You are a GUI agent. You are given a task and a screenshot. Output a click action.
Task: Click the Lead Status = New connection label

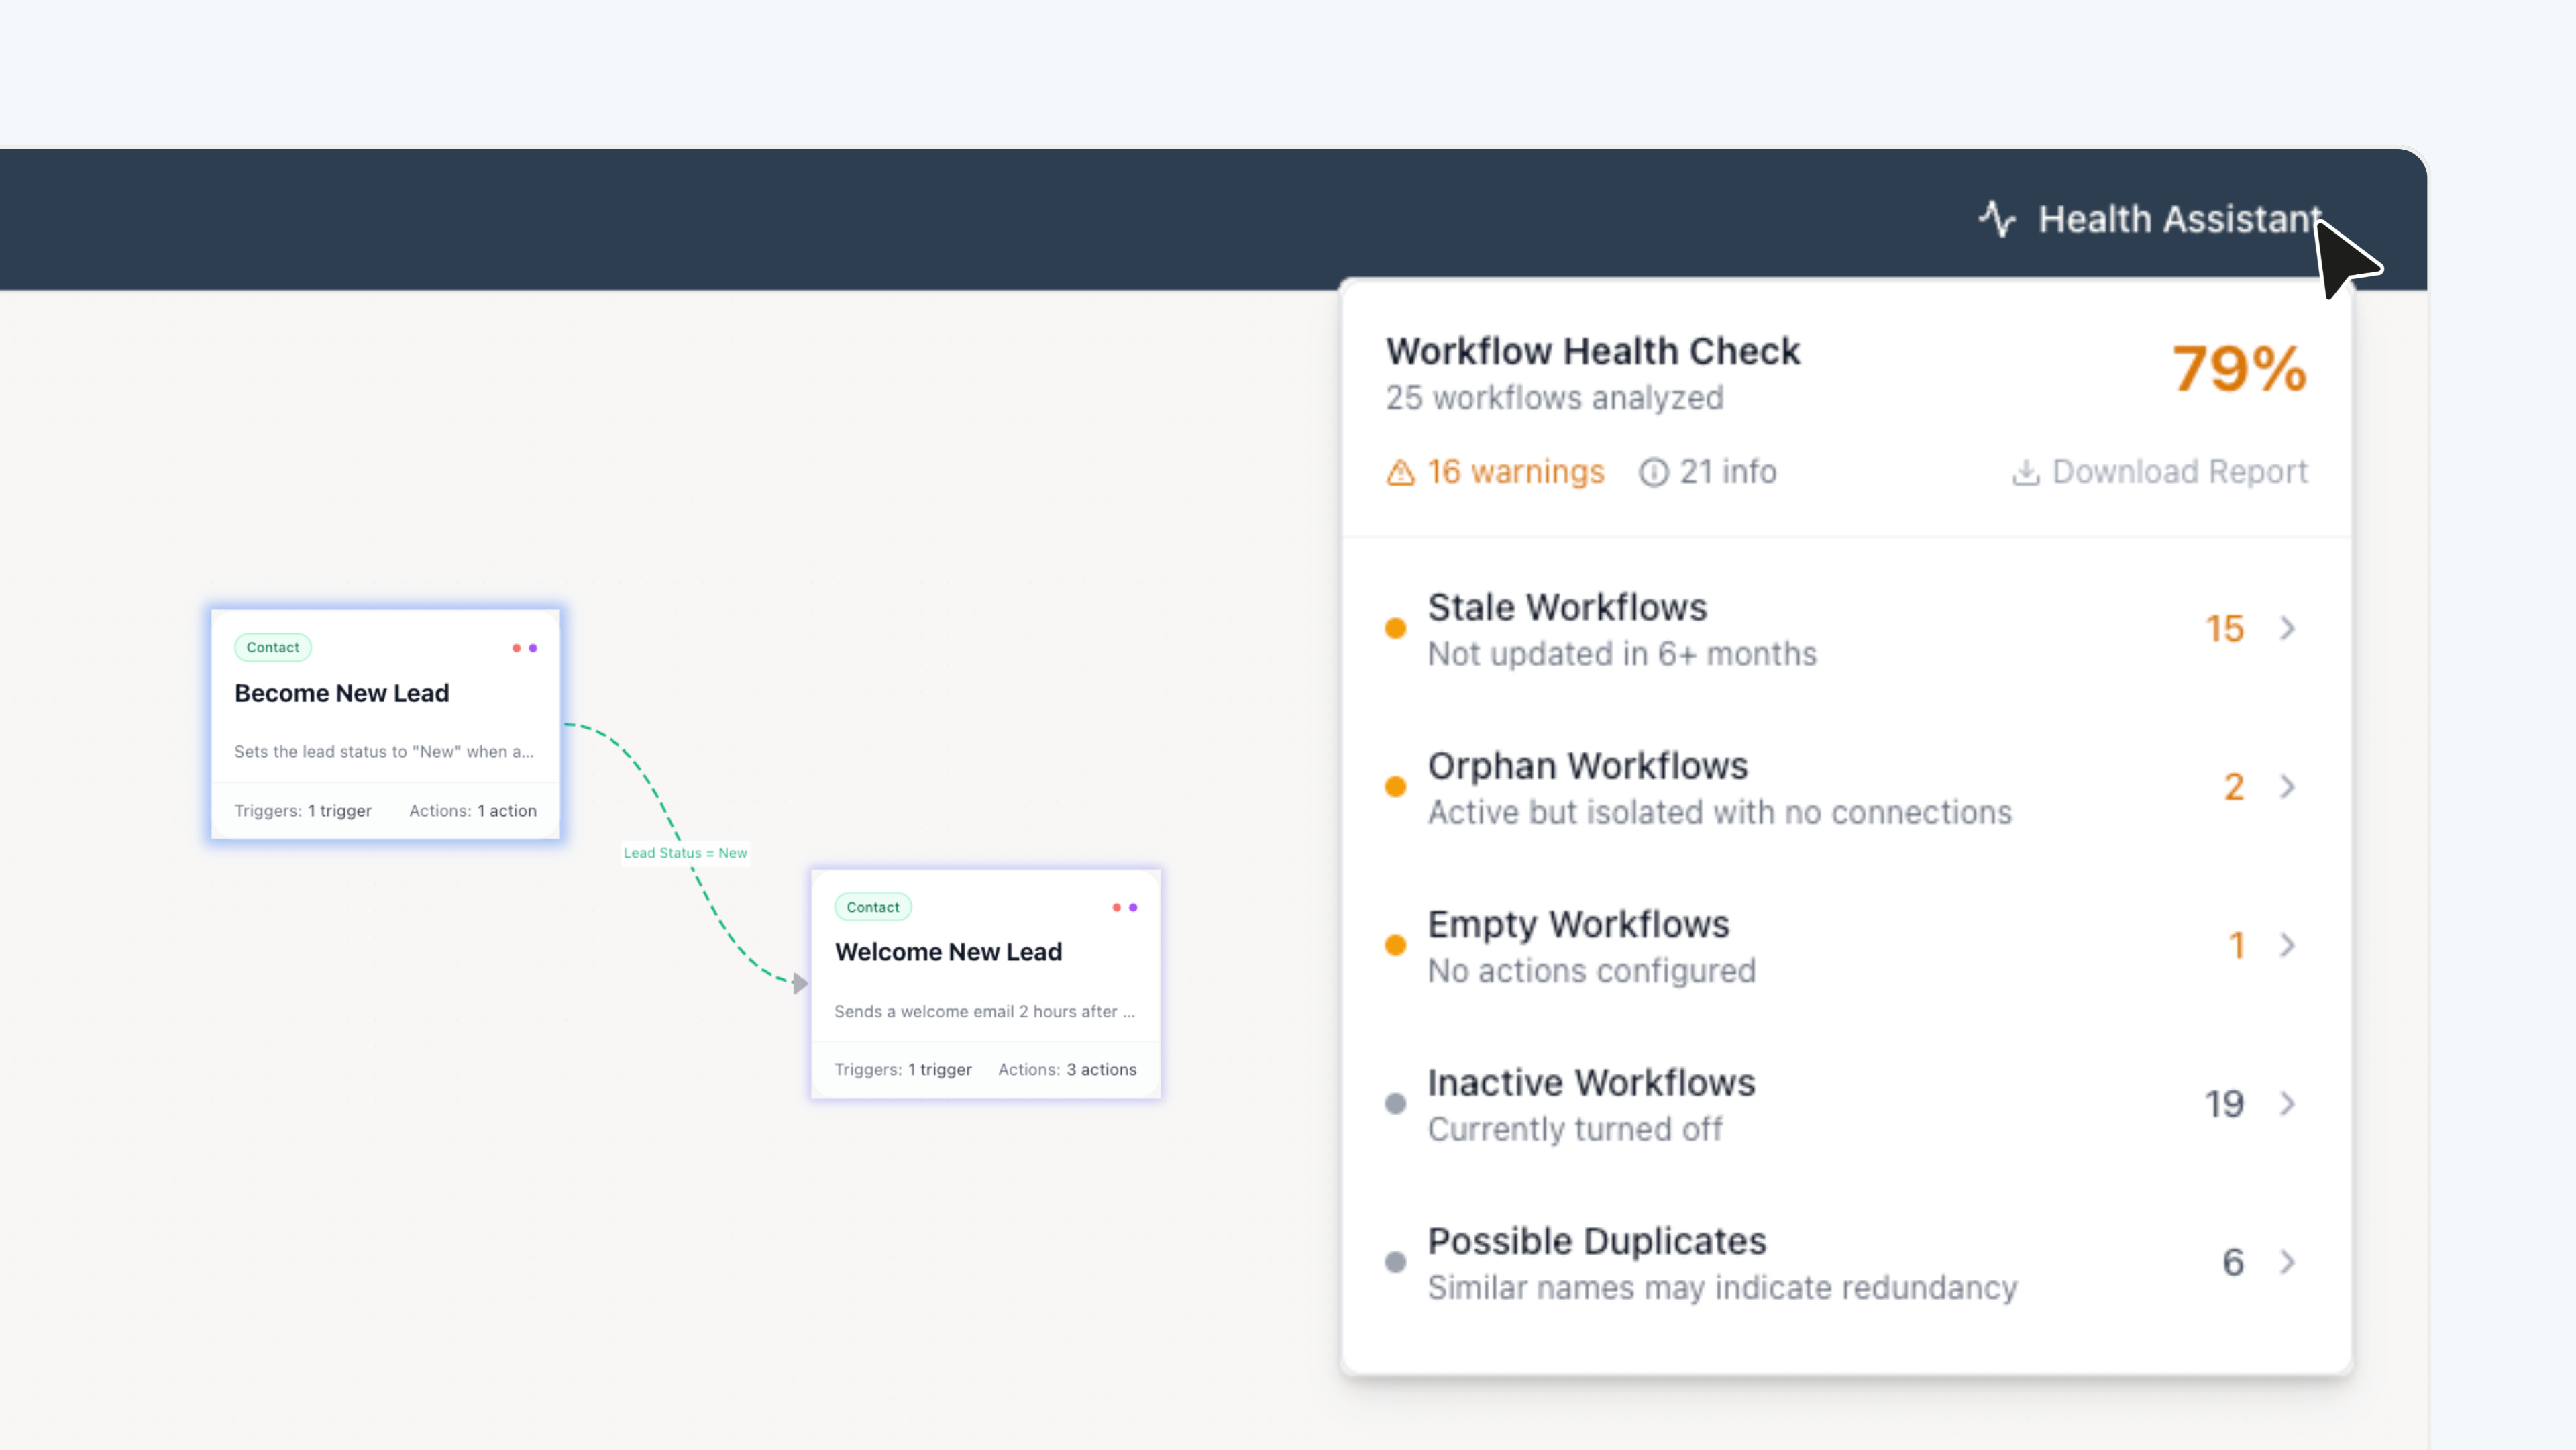coord(685,853)
